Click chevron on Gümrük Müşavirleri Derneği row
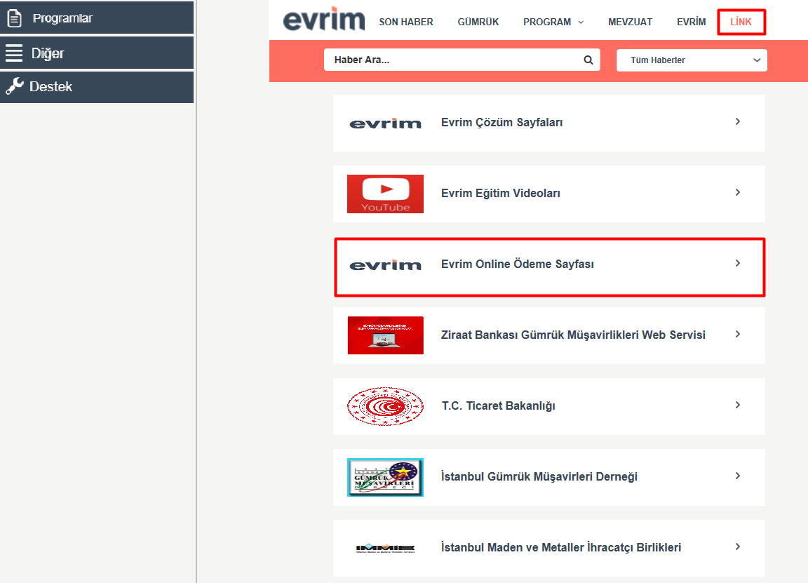Viewport: 808px width, 583px height. pyautogui.click(x=738, y=476)
